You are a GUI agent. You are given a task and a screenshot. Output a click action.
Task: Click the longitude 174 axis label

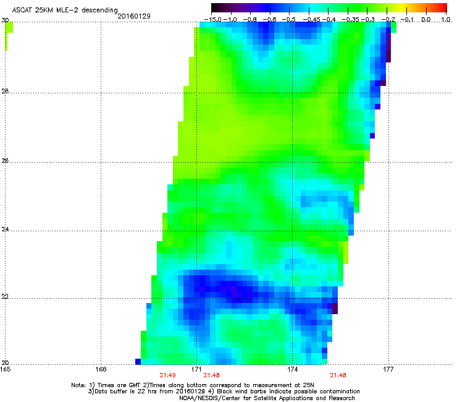pyautogui.click(x=292, y=369)
